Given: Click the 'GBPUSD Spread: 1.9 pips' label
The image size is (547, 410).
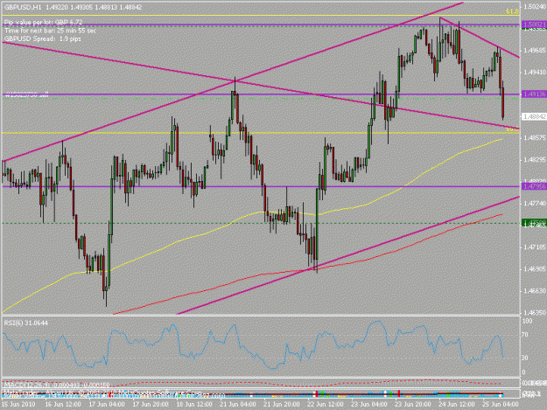Looking at the screenshot, I should click(43, 38).
